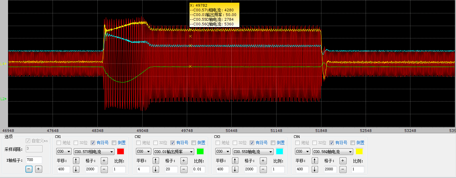Toggle CH4 有符号 signed checkbox
This screenshot has width=456, height=178.
pyautogui.click(x=331, y=143)
